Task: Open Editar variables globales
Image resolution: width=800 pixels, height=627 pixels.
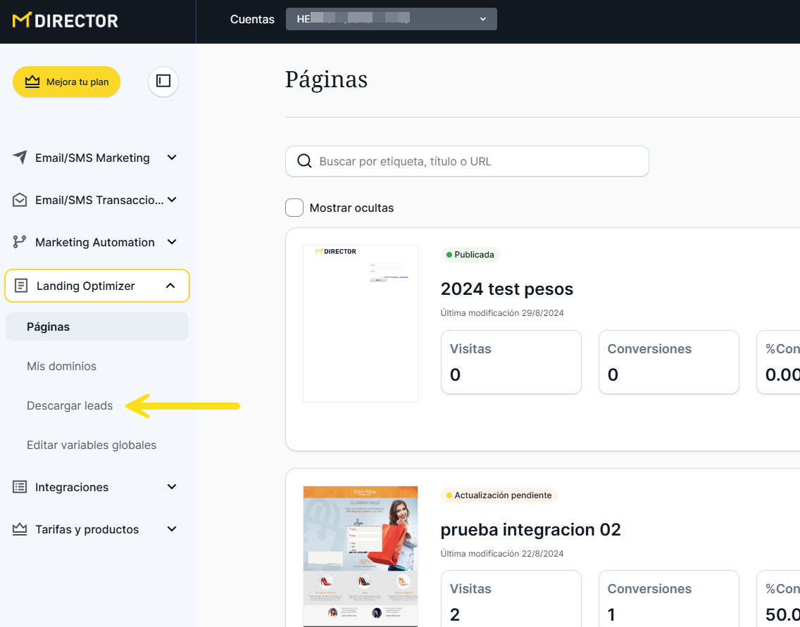Action: point(92,445)
